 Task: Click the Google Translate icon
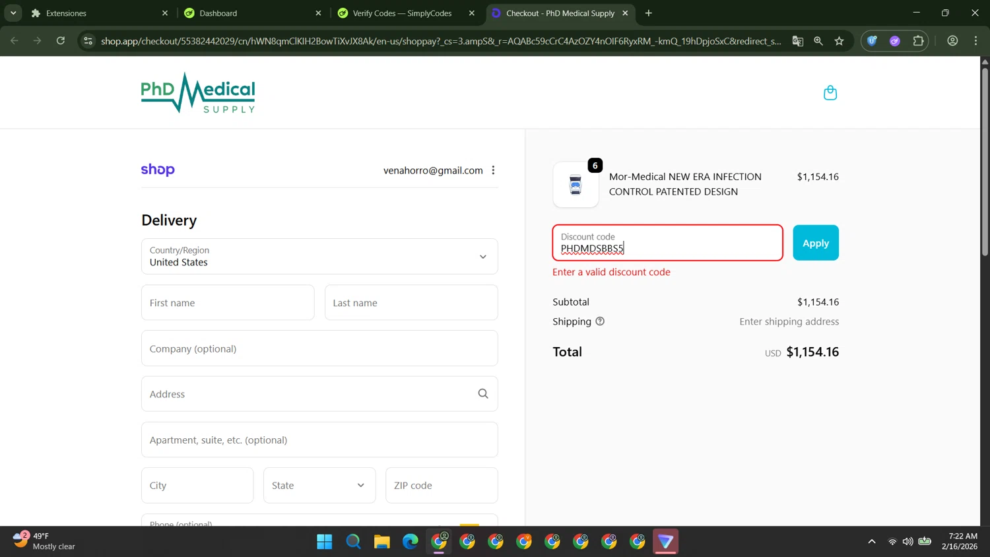point(797,41)
